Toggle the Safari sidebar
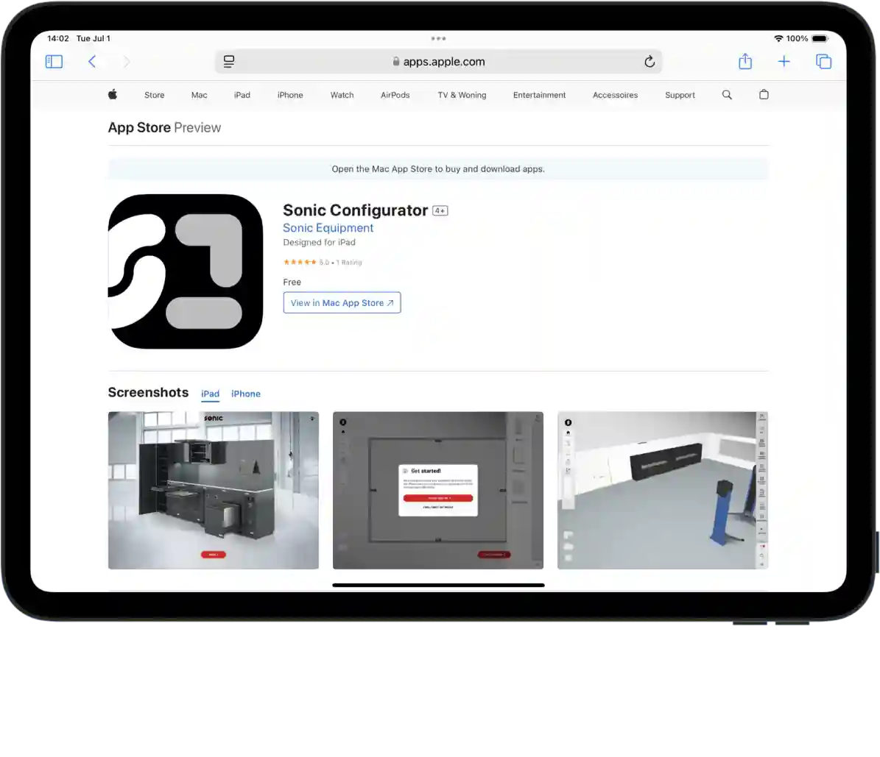Image resolution: width=880 pixels, height=757 pixels. pyautogui.click(x=54, y=62)
